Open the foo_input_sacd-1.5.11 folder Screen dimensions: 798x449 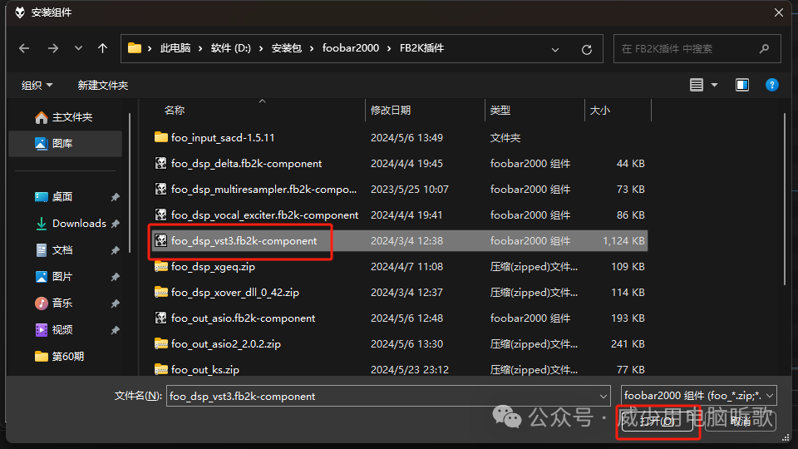pos(222,138)
